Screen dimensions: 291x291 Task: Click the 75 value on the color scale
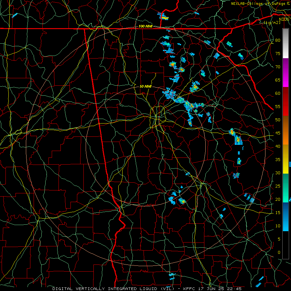278,53
